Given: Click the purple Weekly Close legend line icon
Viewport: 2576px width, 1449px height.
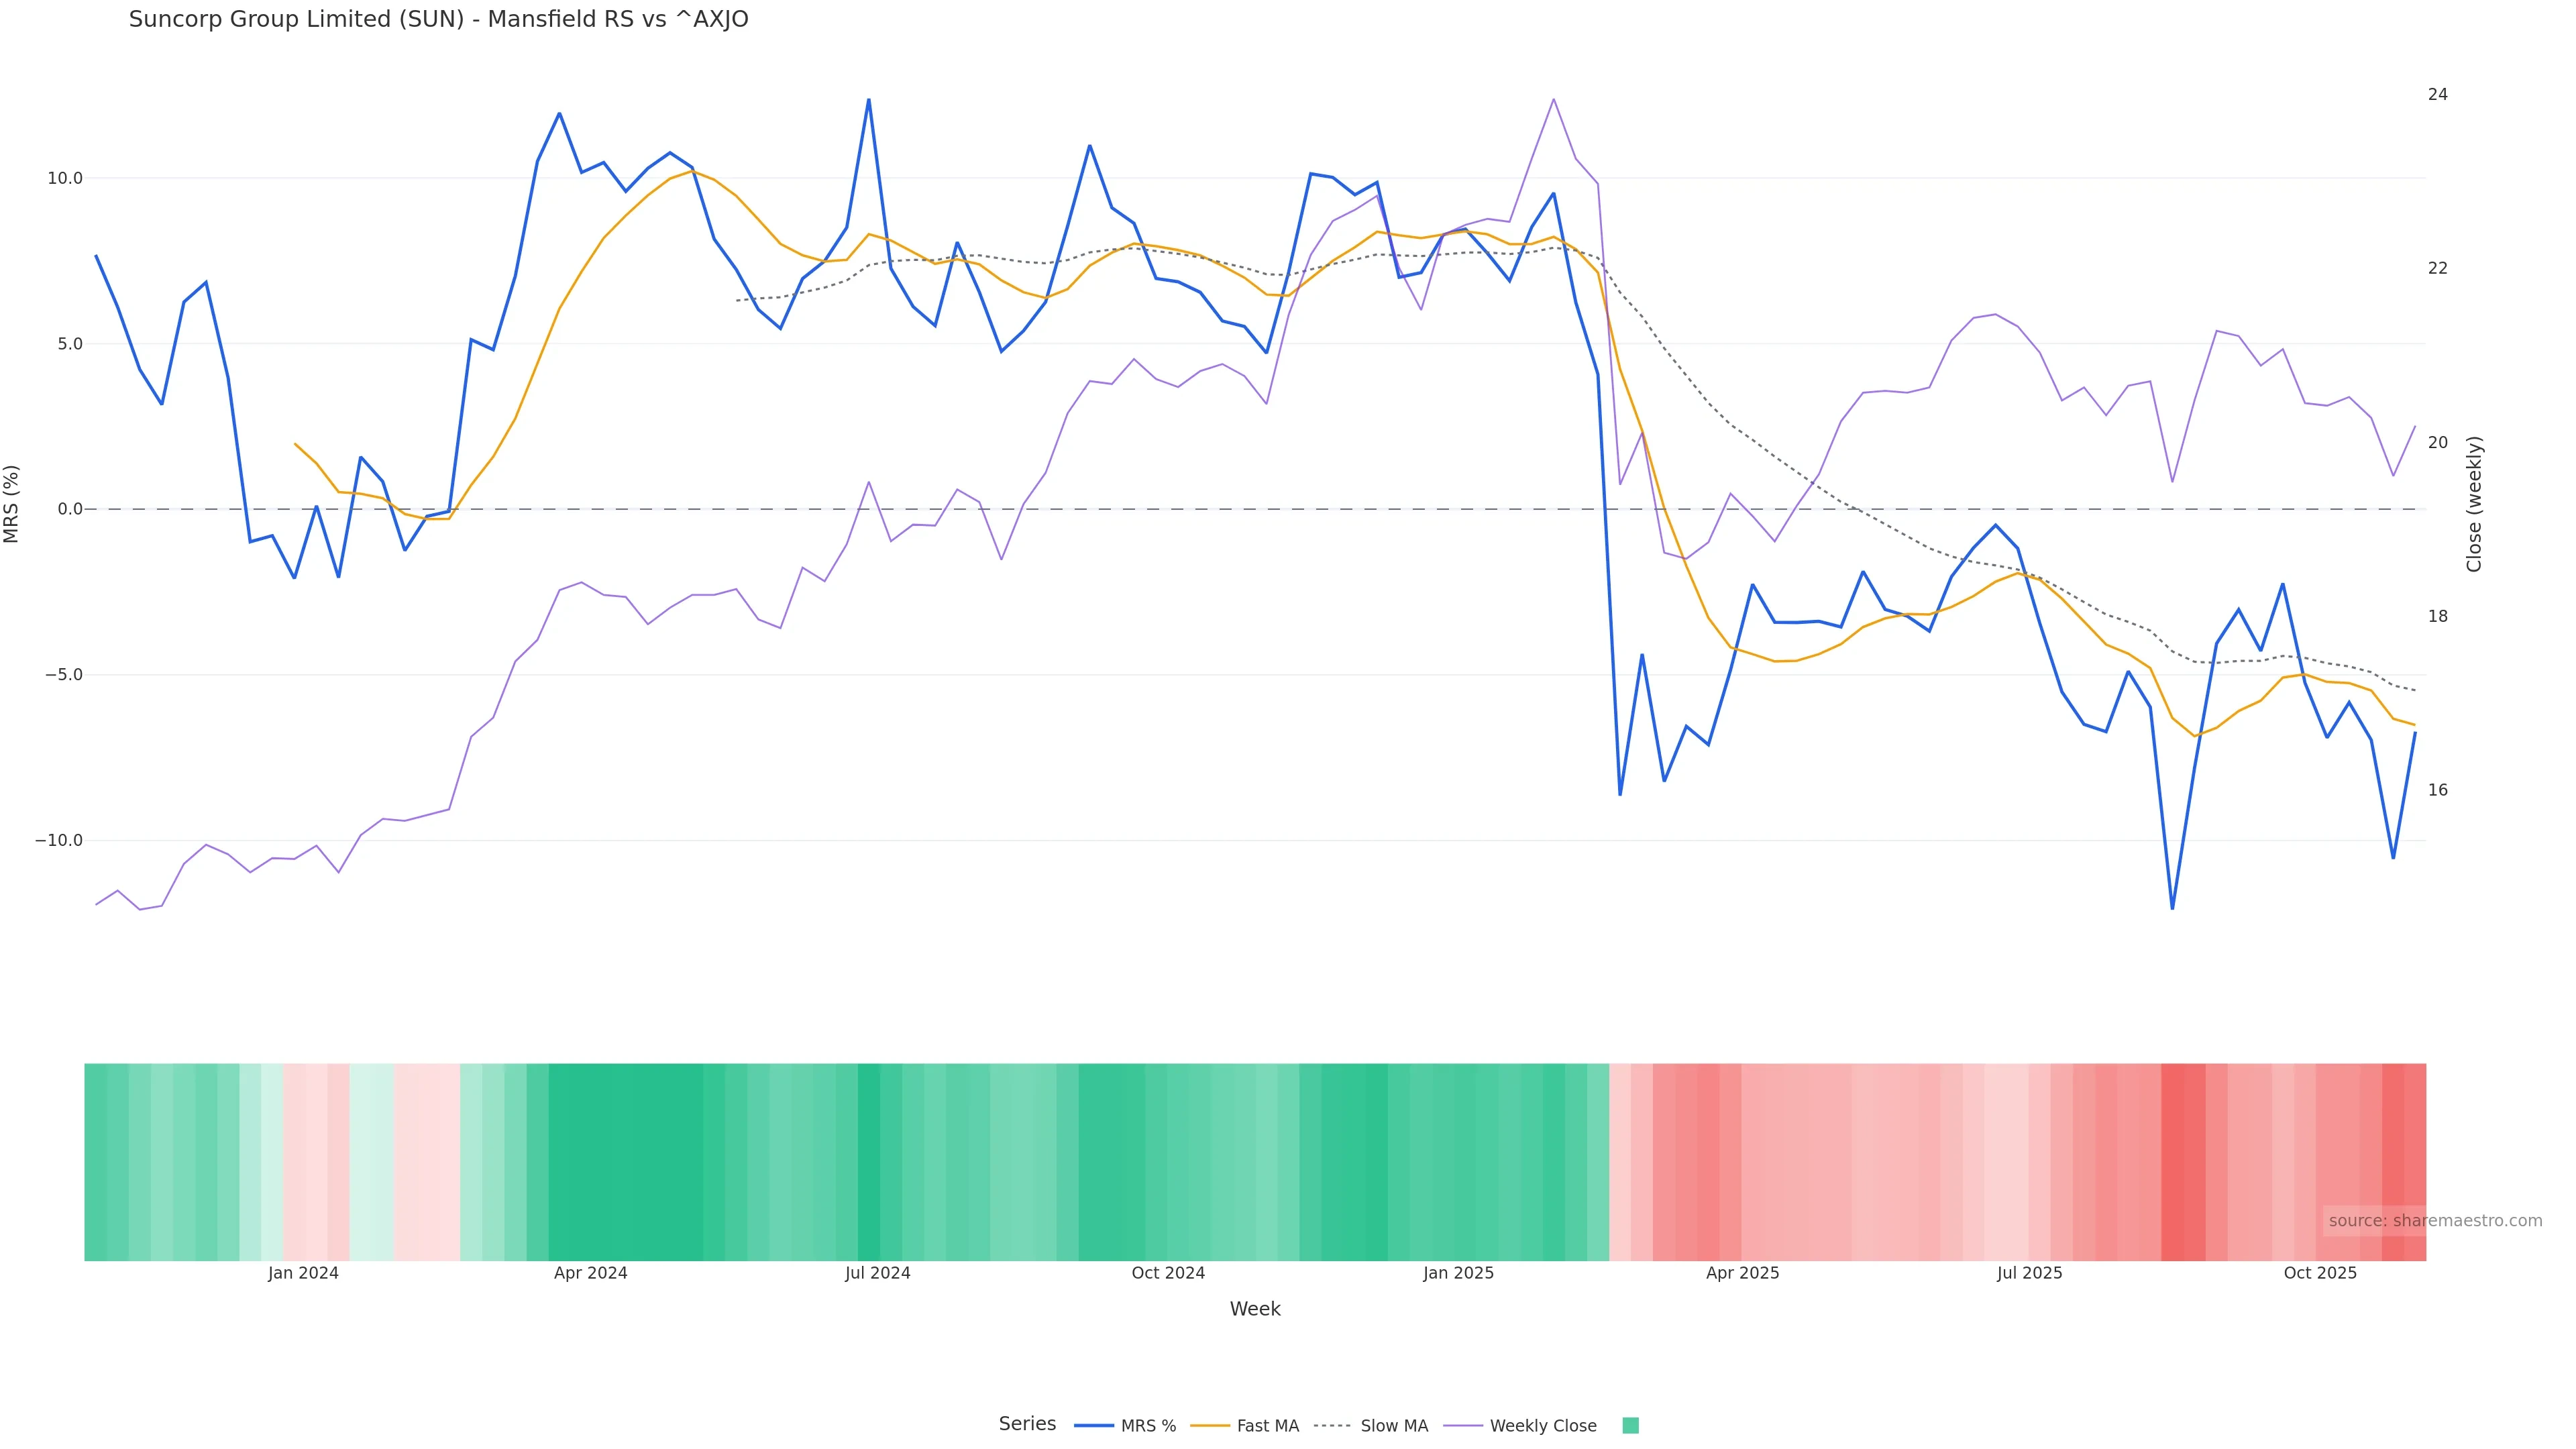Looking at the screenshot, I should coord(1462,1425).
